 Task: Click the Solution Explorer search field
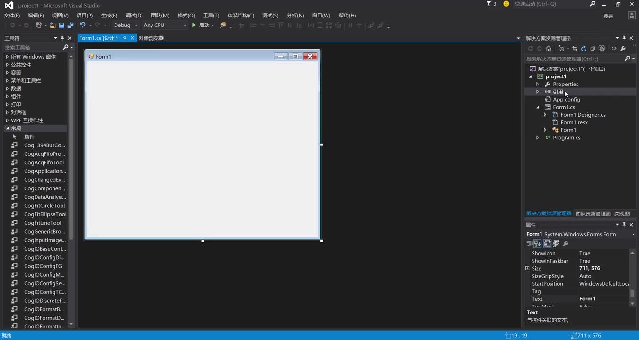tap(574, 59)
